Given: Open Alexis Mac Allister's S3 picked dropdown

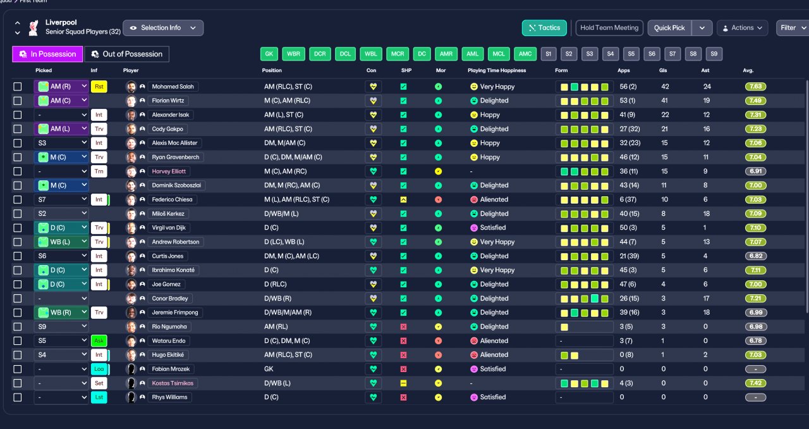Looking at the screenshot, I should pos(61,143).
